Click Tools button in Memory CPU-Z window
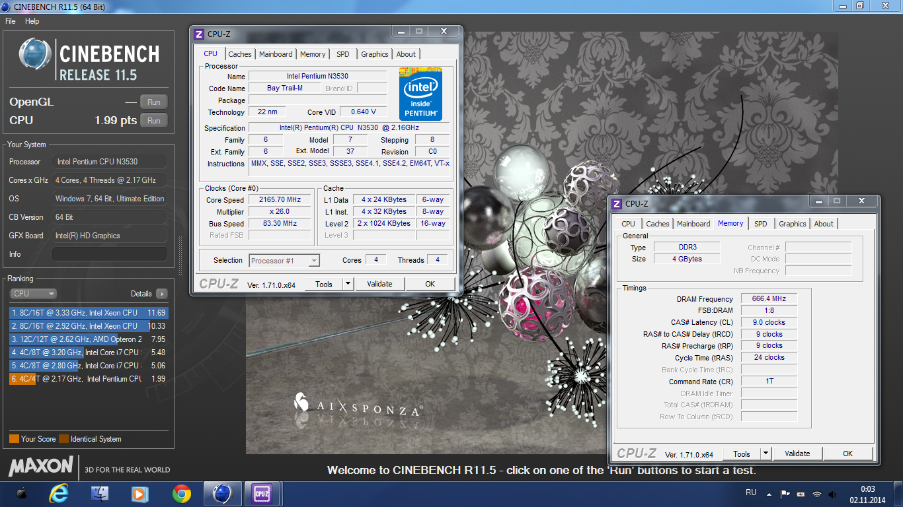Viewport: 903px width, 507px height. (742, 454)
